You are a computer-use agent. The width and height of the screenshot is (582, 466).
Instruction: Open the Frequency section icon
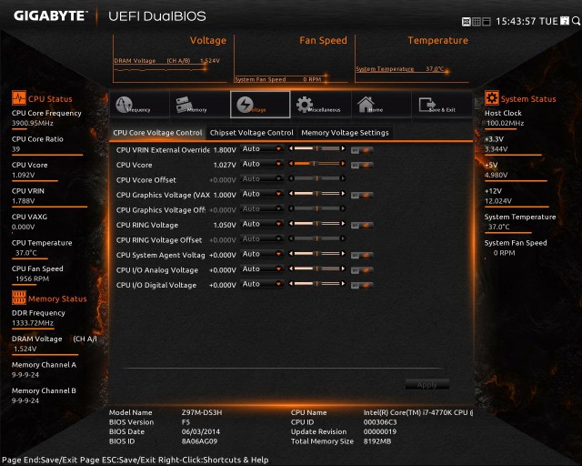[x=124, y=105]
